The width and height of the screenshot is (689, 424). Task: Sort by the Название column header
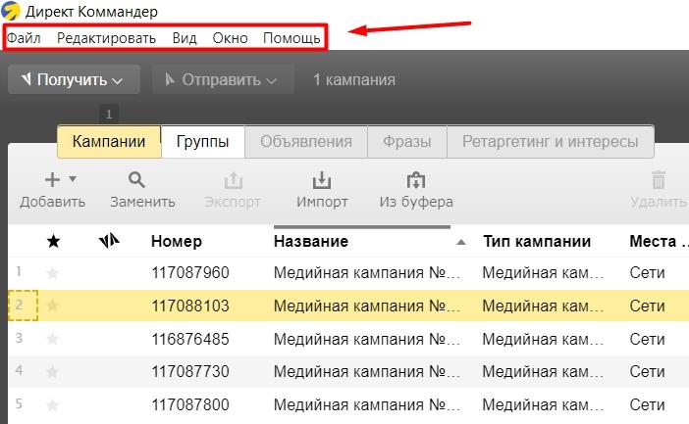[311, 241]
